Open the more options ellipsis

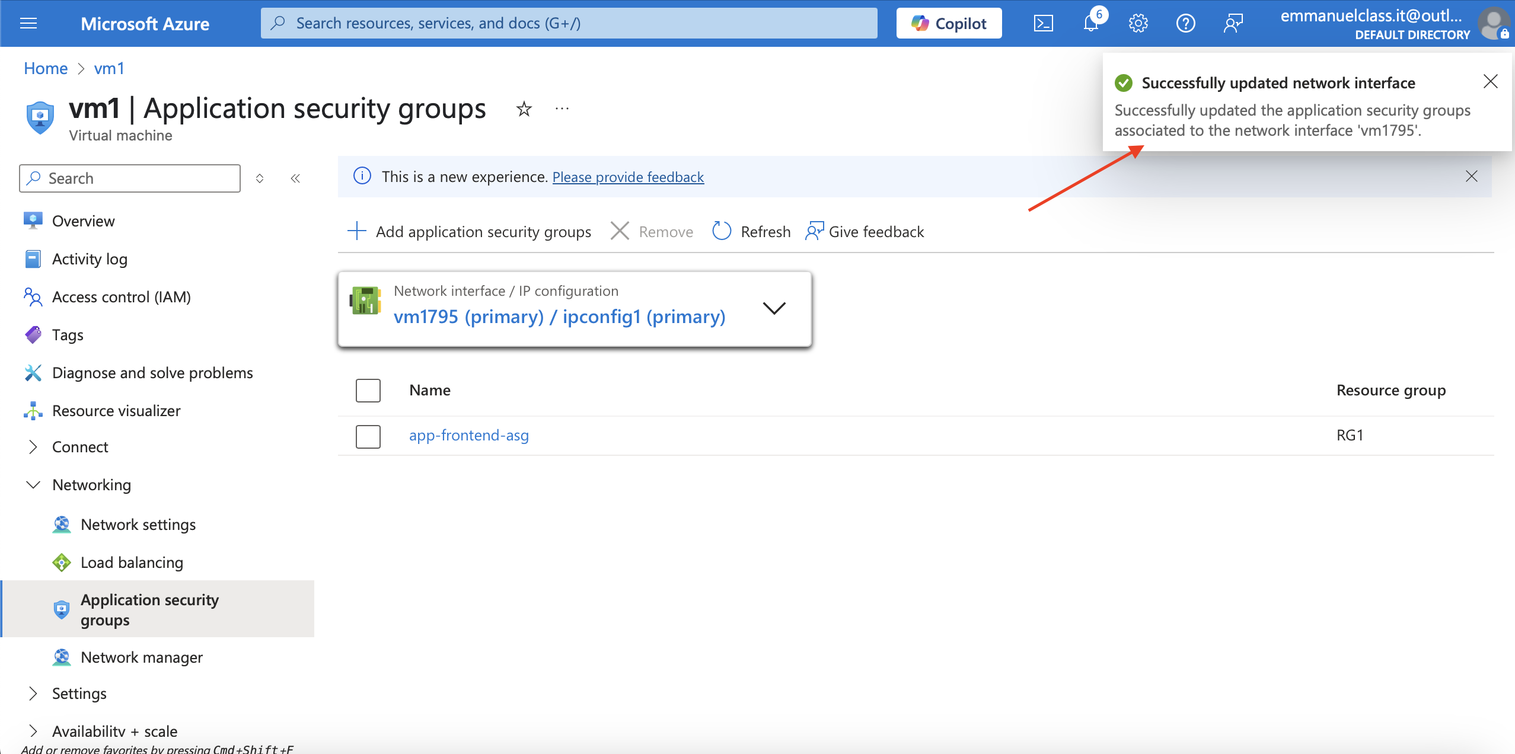(562, 109)
